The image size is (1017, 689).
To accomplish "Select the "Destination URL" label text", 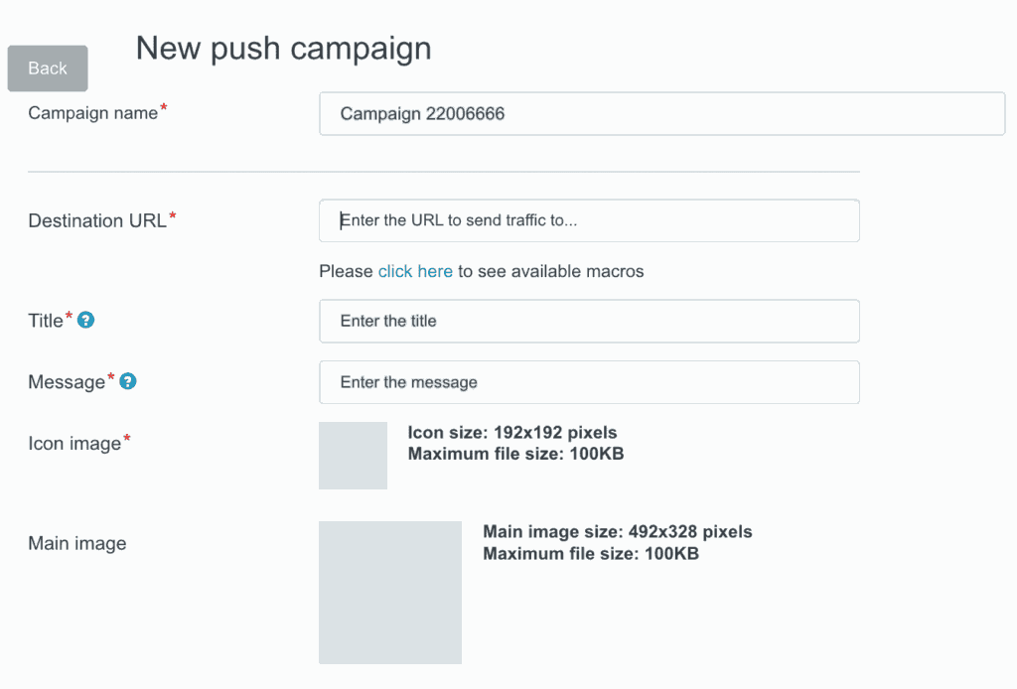I will click(x=96, y=220).
